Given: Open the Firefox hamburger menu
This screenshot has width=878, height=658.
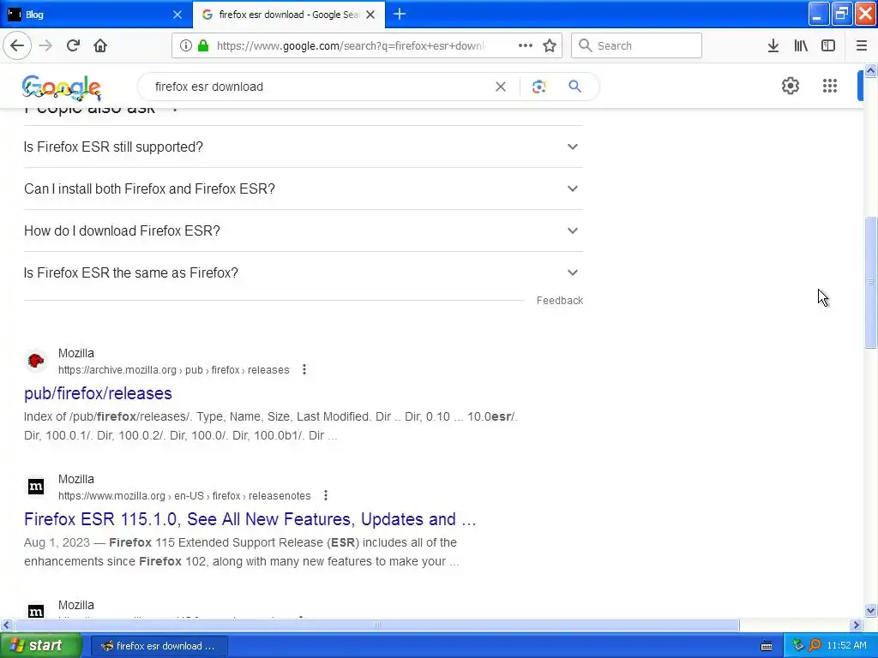Looking at the screenshot, I should click(x=861, y=45).
